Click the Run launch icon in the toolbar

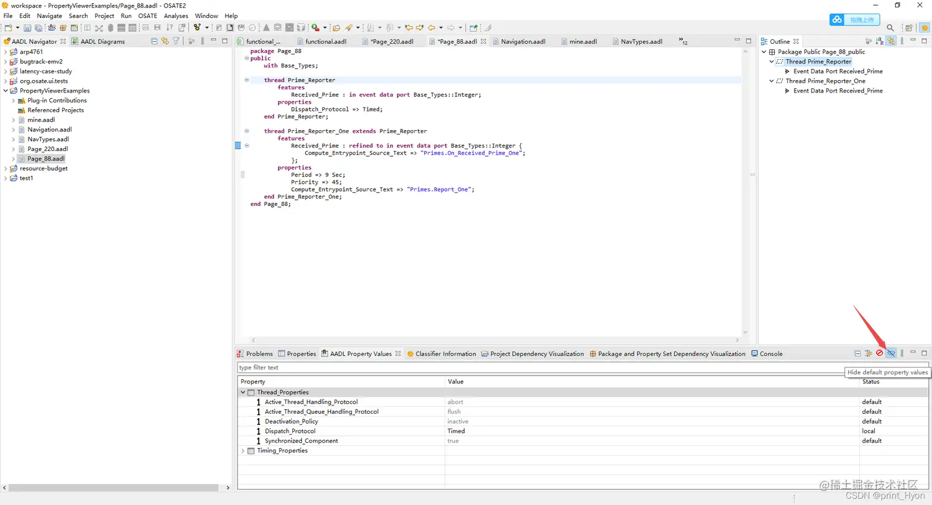tap(315, 28)
